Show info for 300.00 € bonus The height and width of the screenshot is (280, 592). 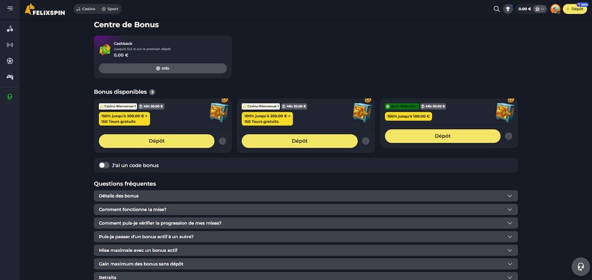tap(222, 141)
